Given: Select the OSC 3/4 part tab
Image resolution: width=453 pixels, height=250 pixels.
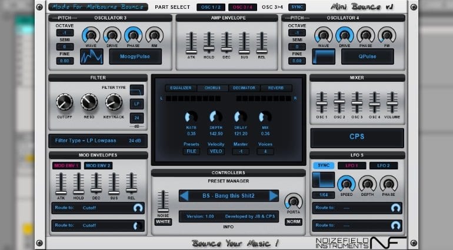Looking at the screenshot, I should [x=242, y=7].
